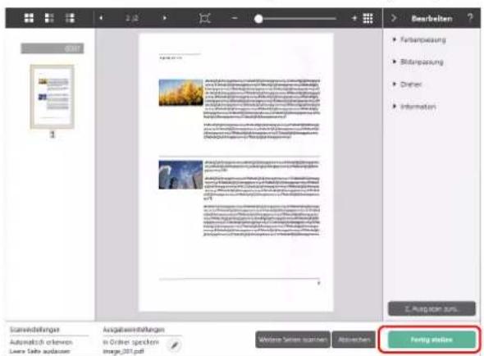
Task: Select the second layout view icon
Action: coord(49,18)
